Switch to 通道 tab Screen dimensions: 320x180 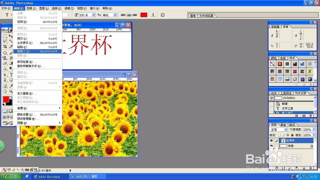click(x=283, y=125)
